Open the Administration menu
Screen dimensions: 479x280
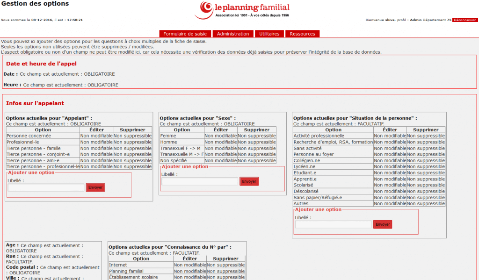(233, 34)
